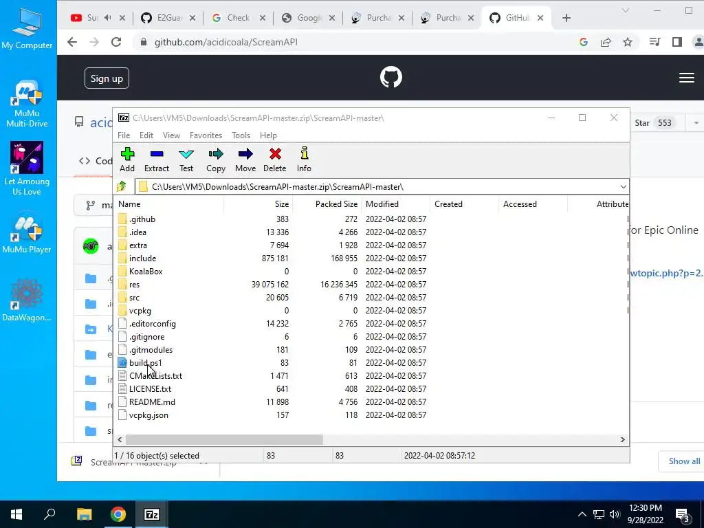The width and height of the screenshot is (704, 528).
Task: Expand the 7-Zip address path dropdown
Action: coord(623,187)
